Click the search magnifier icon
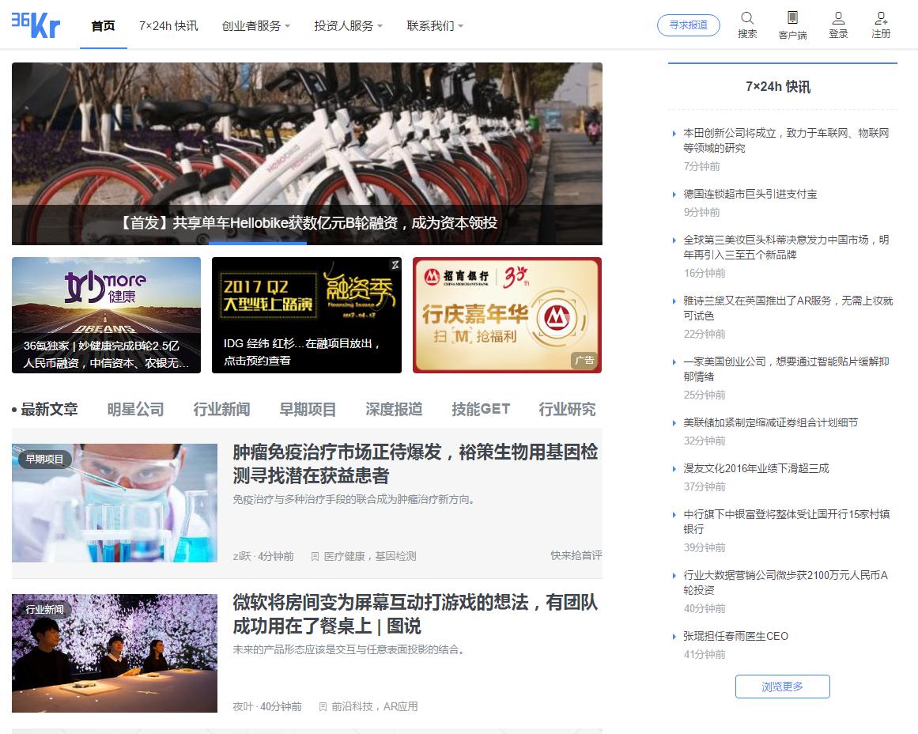Screen dimensions: 918x734 click(746, 17)
